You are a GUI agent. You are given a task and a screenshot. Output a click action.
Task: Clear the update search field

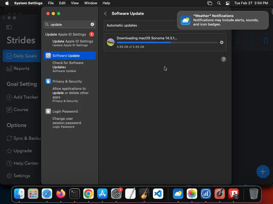click(x=92, y=24)
